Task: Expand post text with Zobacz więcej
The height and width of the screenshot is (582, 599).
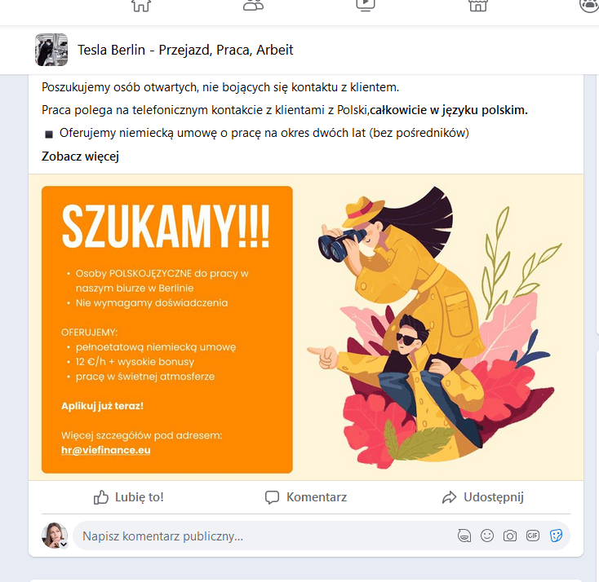Action: pyautogui.click(x=80, y=156)
